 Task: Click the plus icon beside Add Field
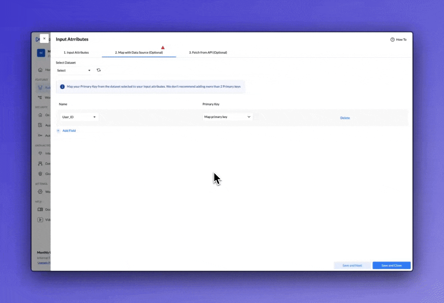58,131
